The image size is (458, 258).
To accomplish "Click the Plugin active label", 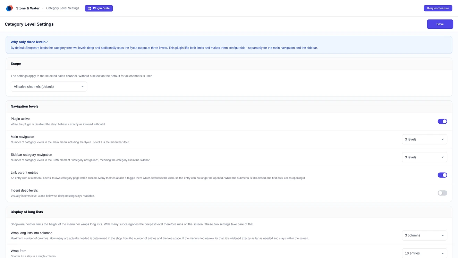I will pyautogui.click(x=20, y=119).
